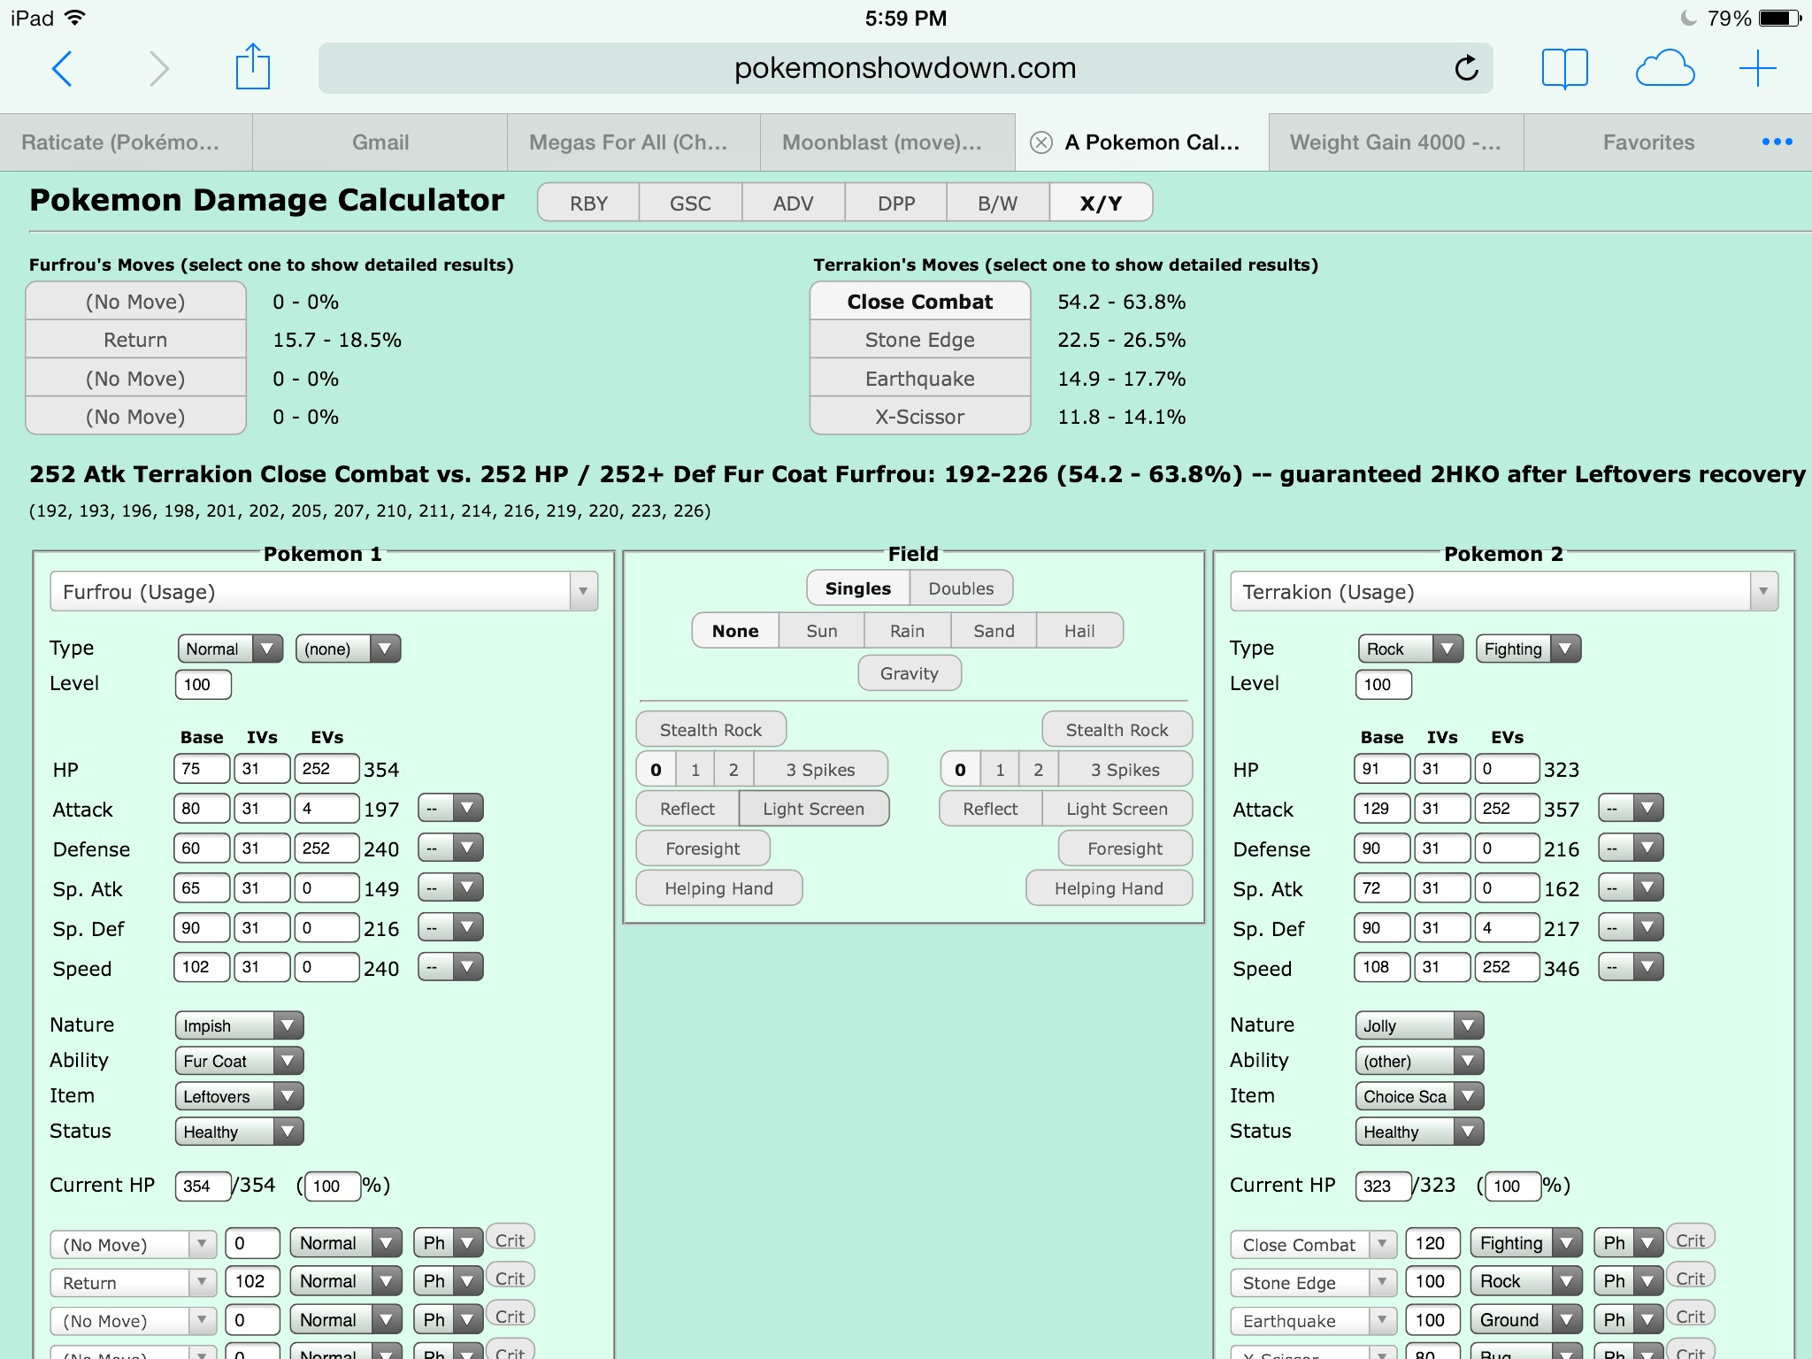Tap the Safari back arrow icon
The image size is (1812, 1359).
pos(62,68)
